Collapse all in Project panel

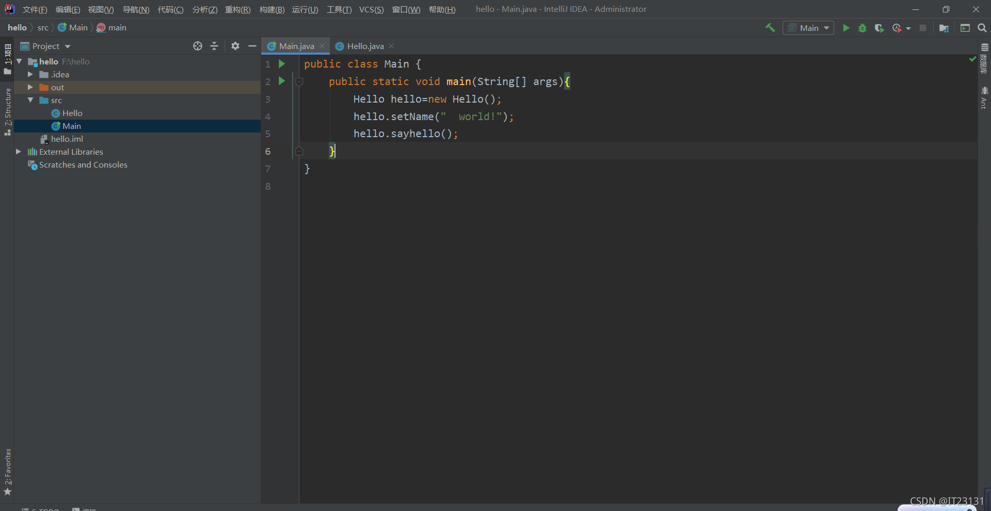(x=214, y=46)
